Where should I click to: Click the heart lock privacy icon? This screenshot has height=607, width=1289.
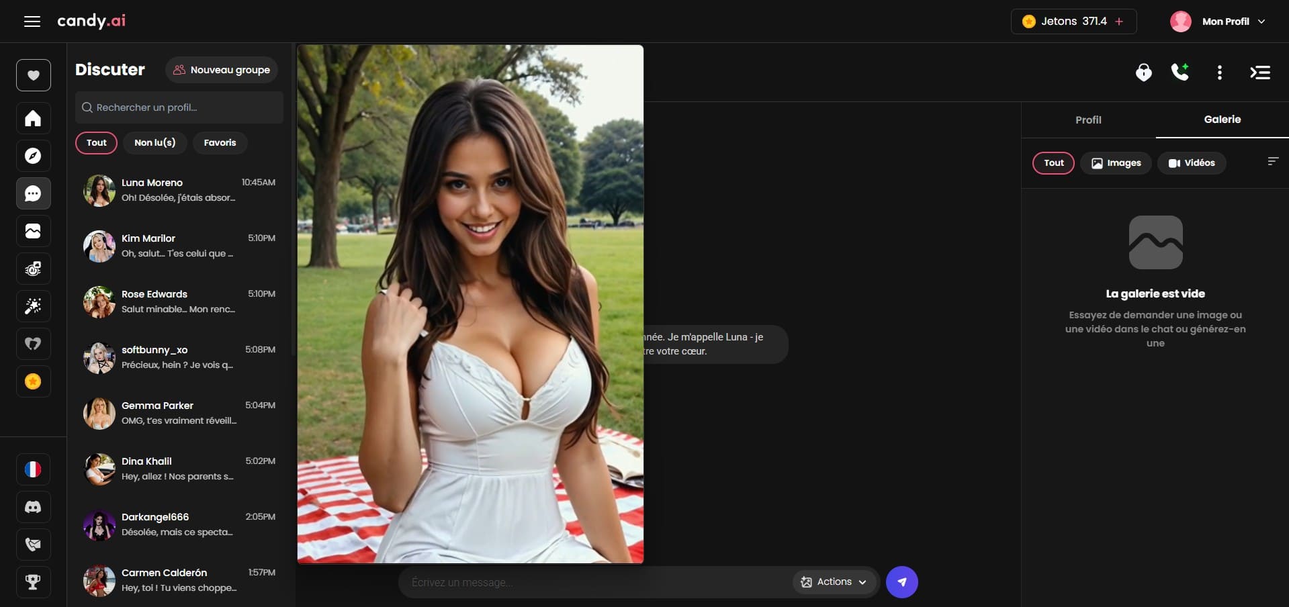coord(1144,73)
